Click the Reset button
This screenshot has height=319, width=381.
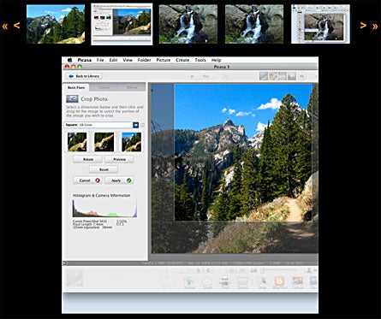pyautogui.click(x=104, y=169)
